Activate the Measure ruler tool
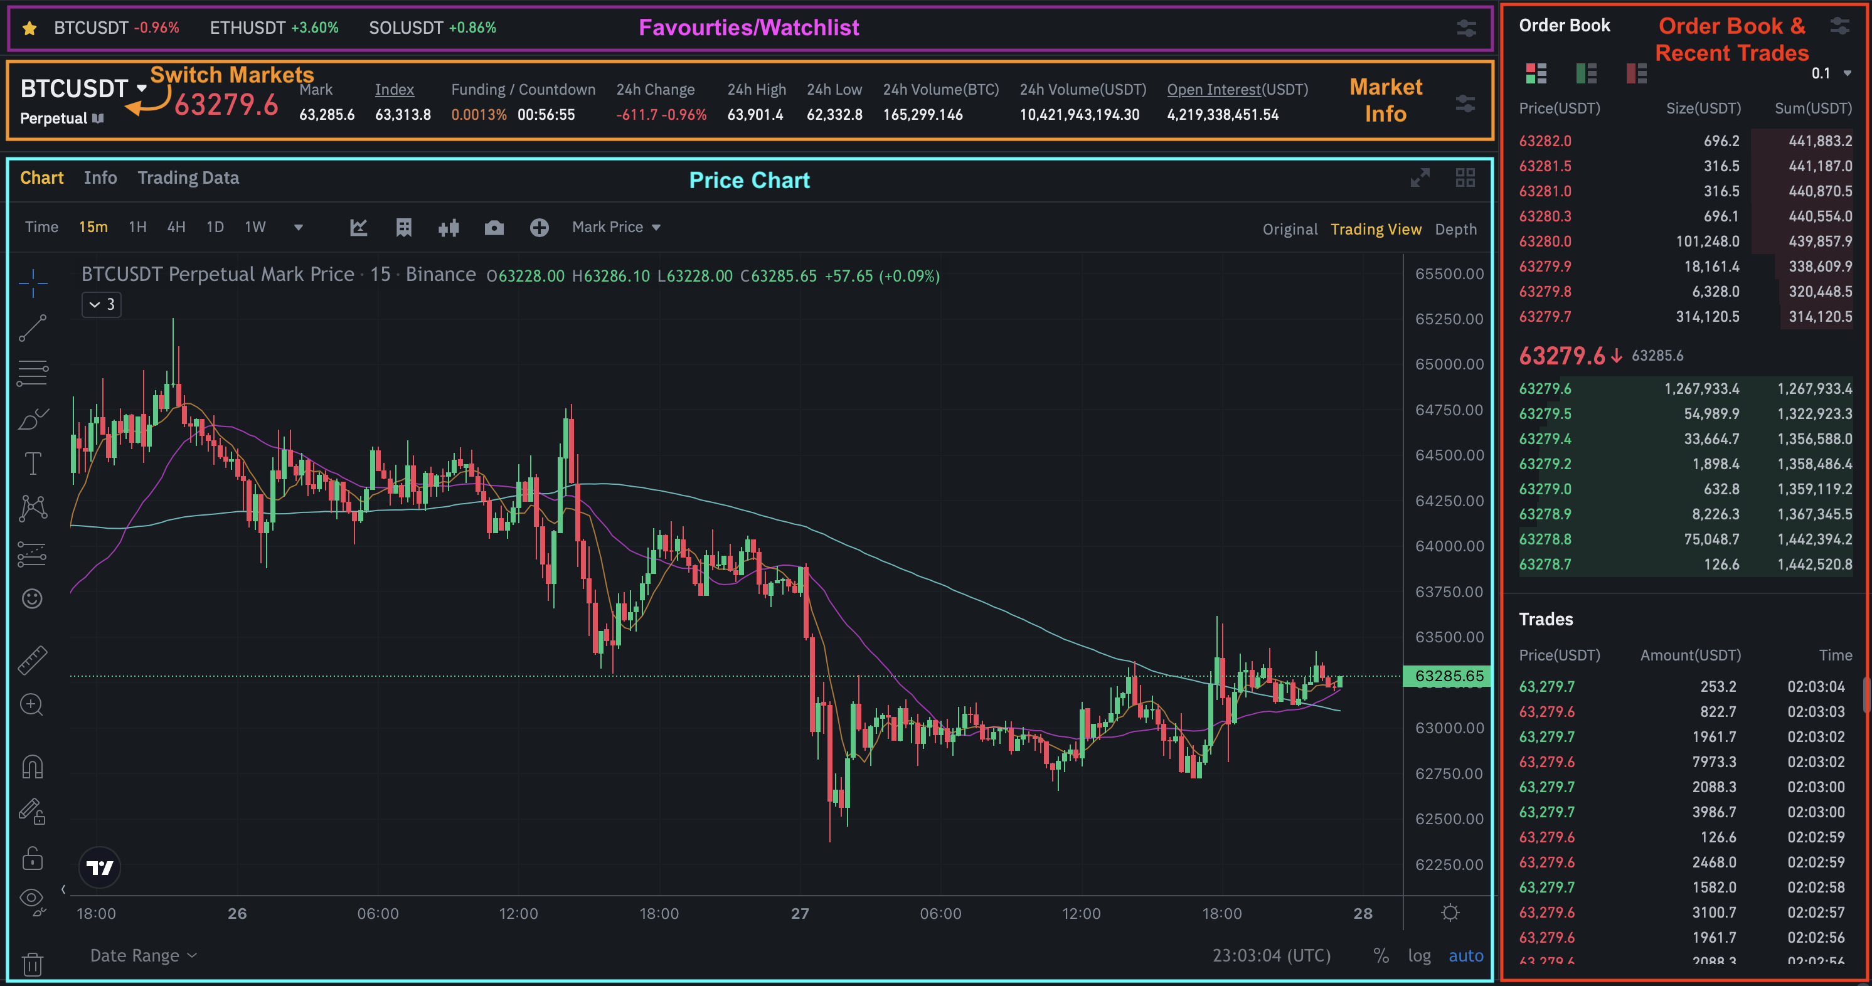This screenshot has width=1872, height=986. click(33, 660)
